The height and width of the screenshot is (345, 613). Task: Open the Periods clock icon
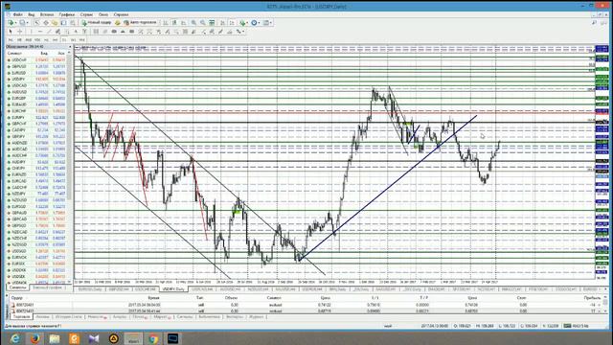click(254, 23)
